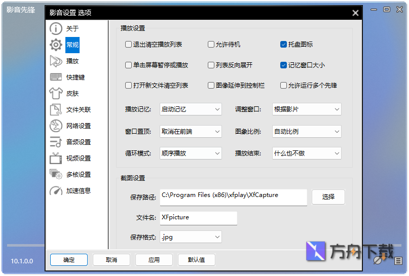
Task: Click 取消 button
Action: click(111, 260)
